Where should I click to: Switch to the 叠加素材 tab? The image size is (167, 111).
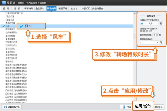coord(40,8)
